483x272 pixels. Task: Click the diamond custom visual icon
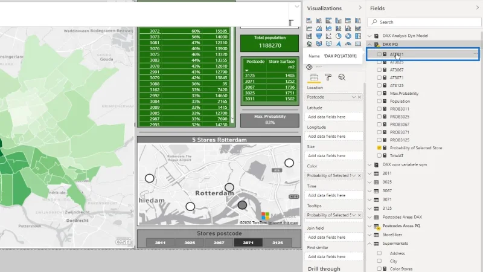(x=309, y=67)
